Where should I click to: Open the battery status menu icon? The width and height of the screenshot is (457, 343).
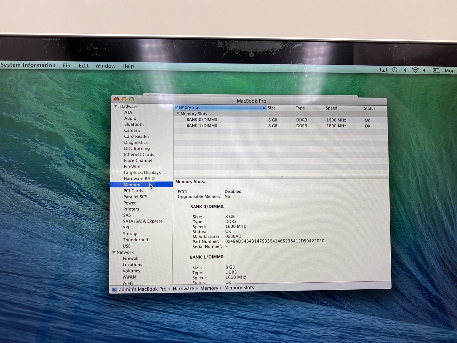pyautogui.click(x=436, y=71)
